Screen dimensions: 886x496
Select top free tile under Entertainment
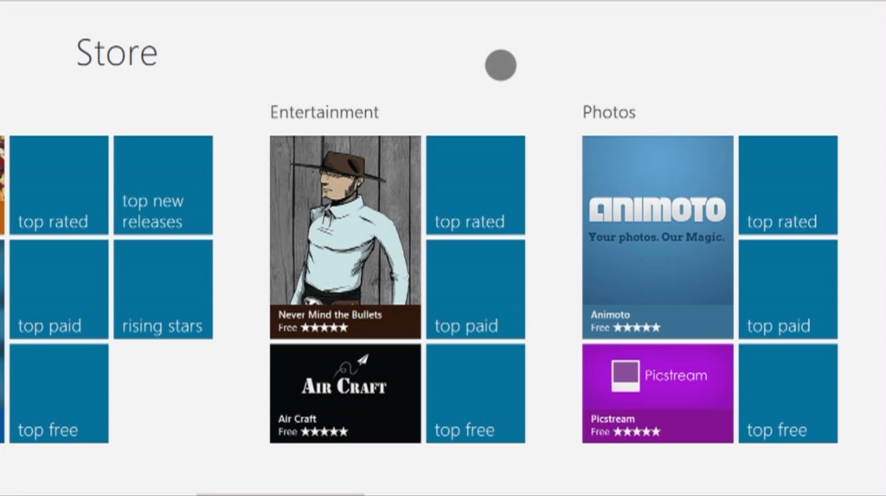coord(475,394)
